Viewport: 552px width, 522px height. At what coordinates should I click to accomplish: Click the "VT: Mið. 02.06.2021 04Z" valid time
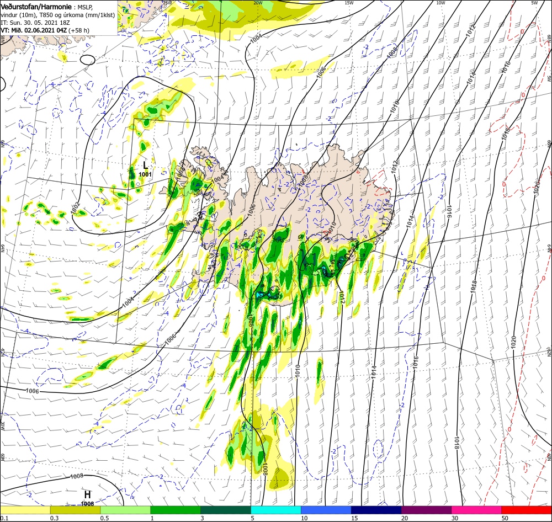click(x=34, y=30)
